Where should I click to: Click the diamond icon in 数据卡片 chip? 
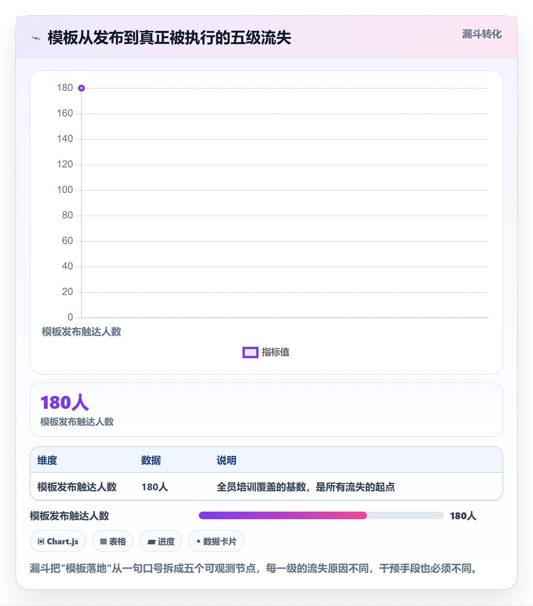[198, 541]
